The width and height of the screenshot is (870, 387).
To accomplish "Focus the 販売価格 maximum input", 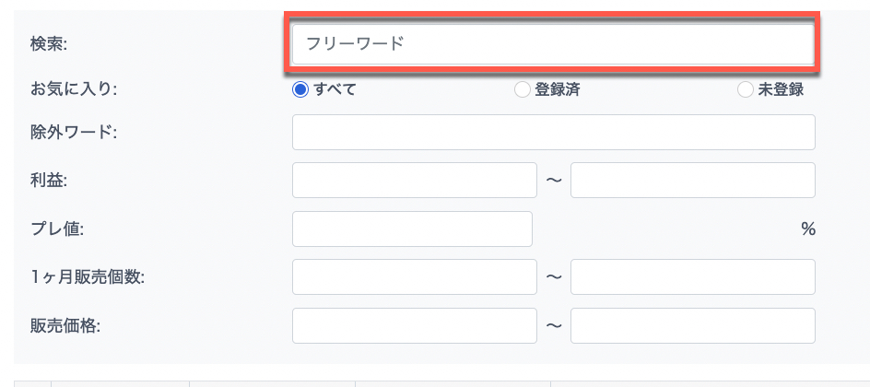I will coord(692,325).
